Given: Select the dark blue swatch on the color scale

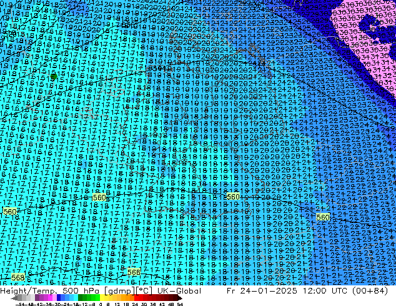Looking at the screenshot, I should [x=59, y=298].
